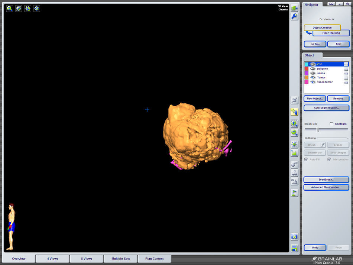Click the Brush Size slider handle
This screenshot has height=265, width=353.
[x=317, y=130]
